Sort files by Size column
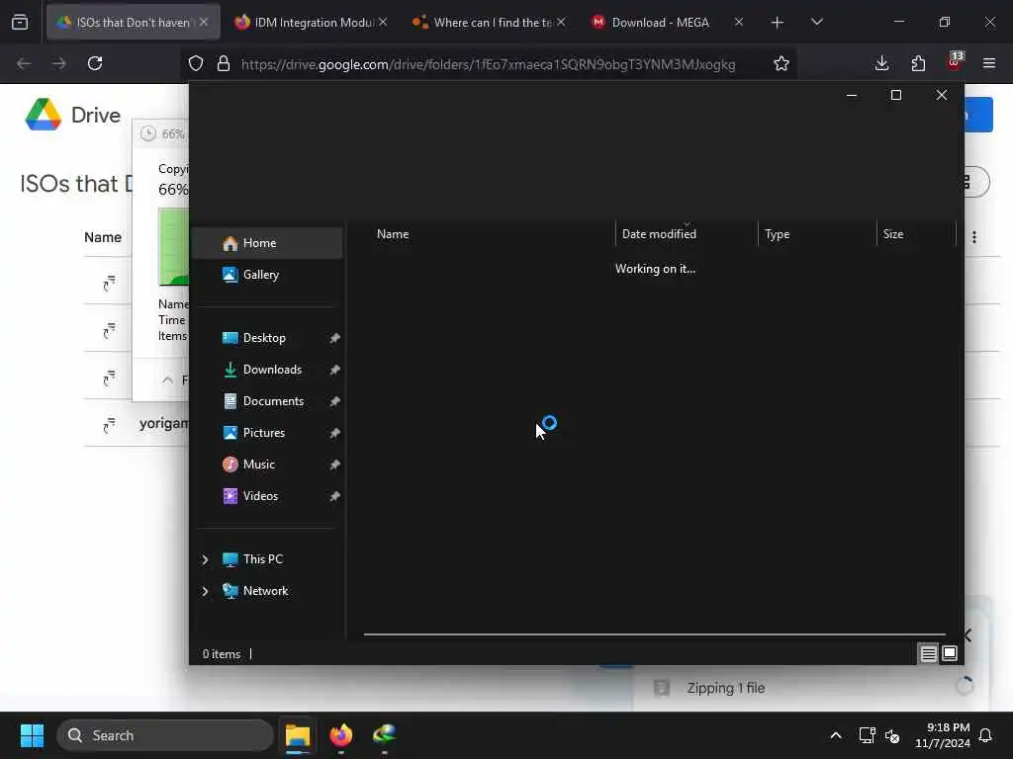 893,233
